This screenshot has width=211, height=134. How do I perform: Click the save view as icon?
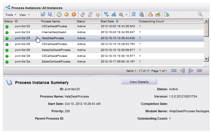50,14
